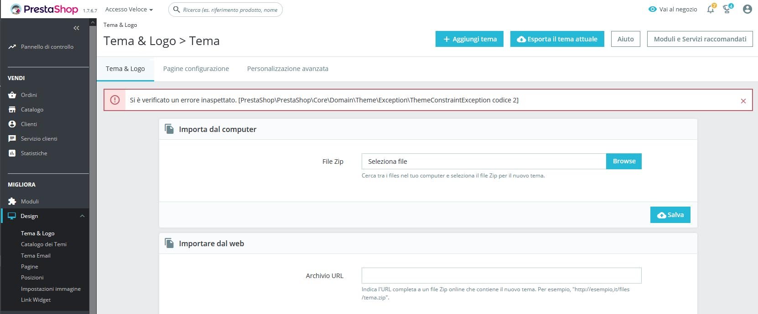This screenshot has height=314, width=758.
Task: Open the Personalizzazione avanzata tab
Action: [x=287, y=69]
